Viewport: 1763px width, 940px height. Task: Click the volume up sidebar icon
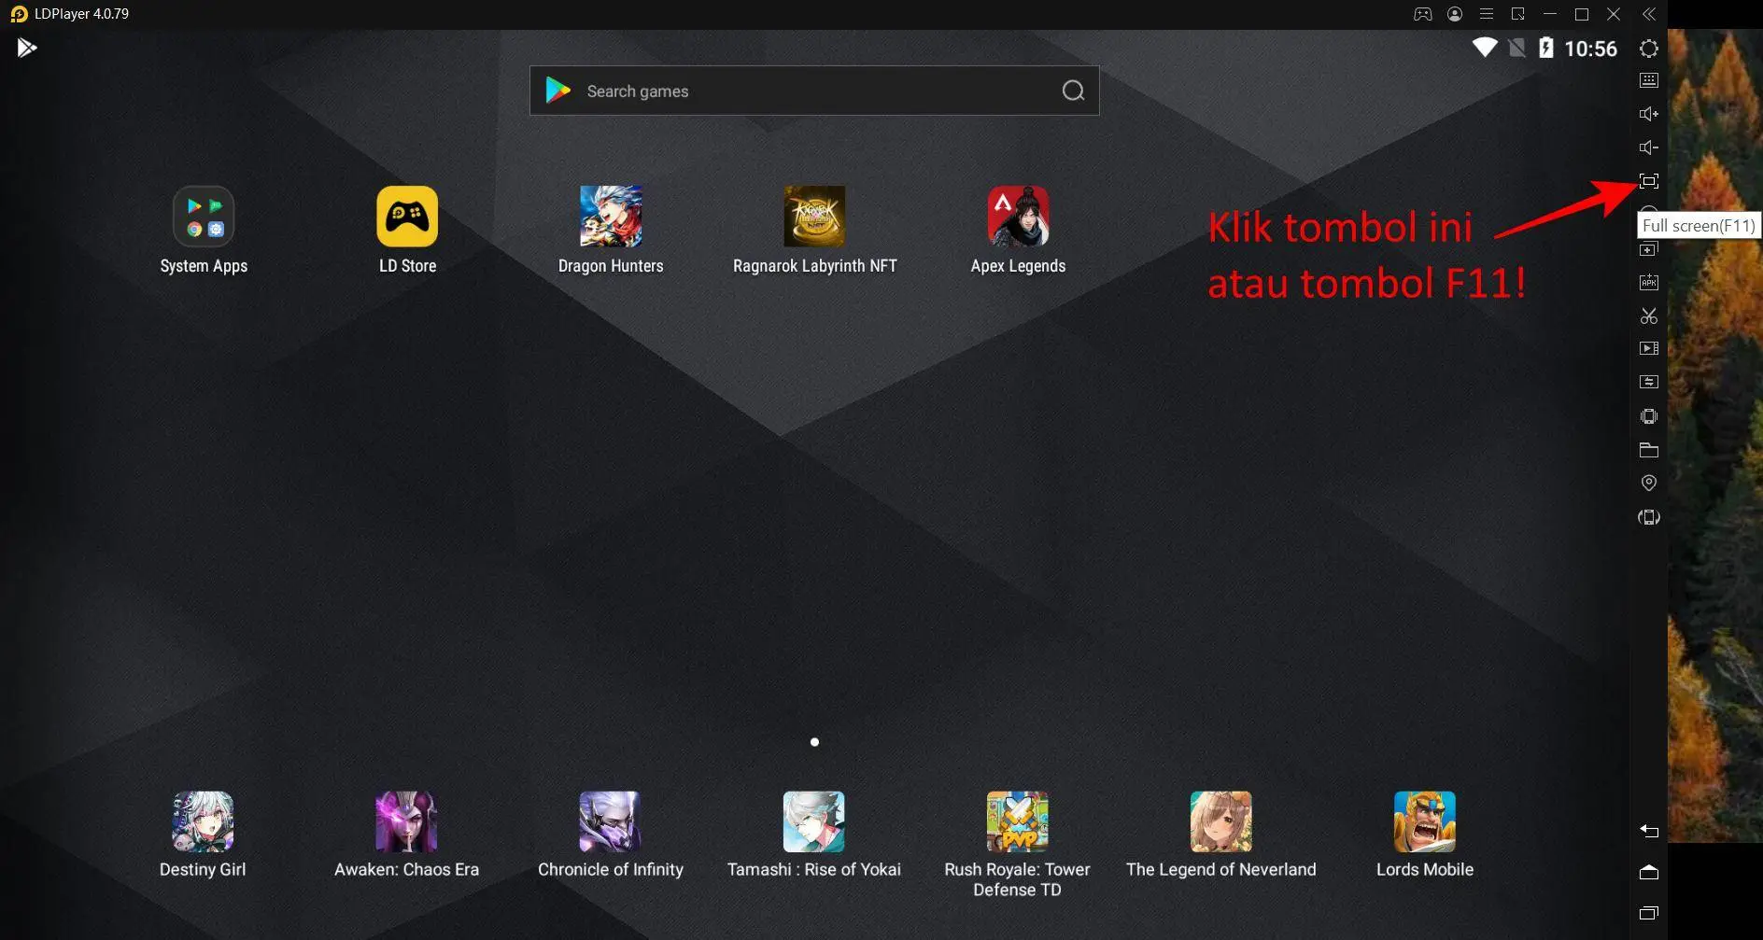tap(1649, 114)
